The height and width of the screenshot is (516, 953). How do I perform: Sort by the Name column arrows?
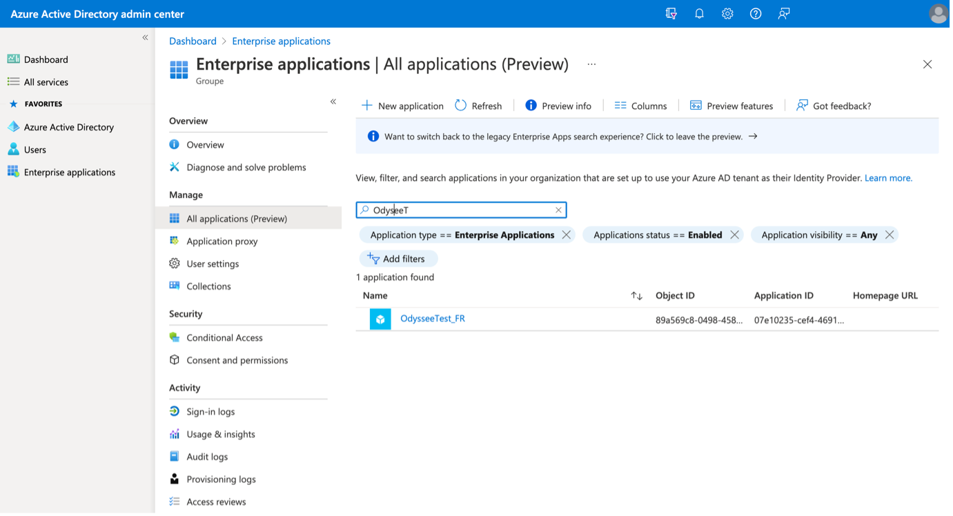[636, 296]
